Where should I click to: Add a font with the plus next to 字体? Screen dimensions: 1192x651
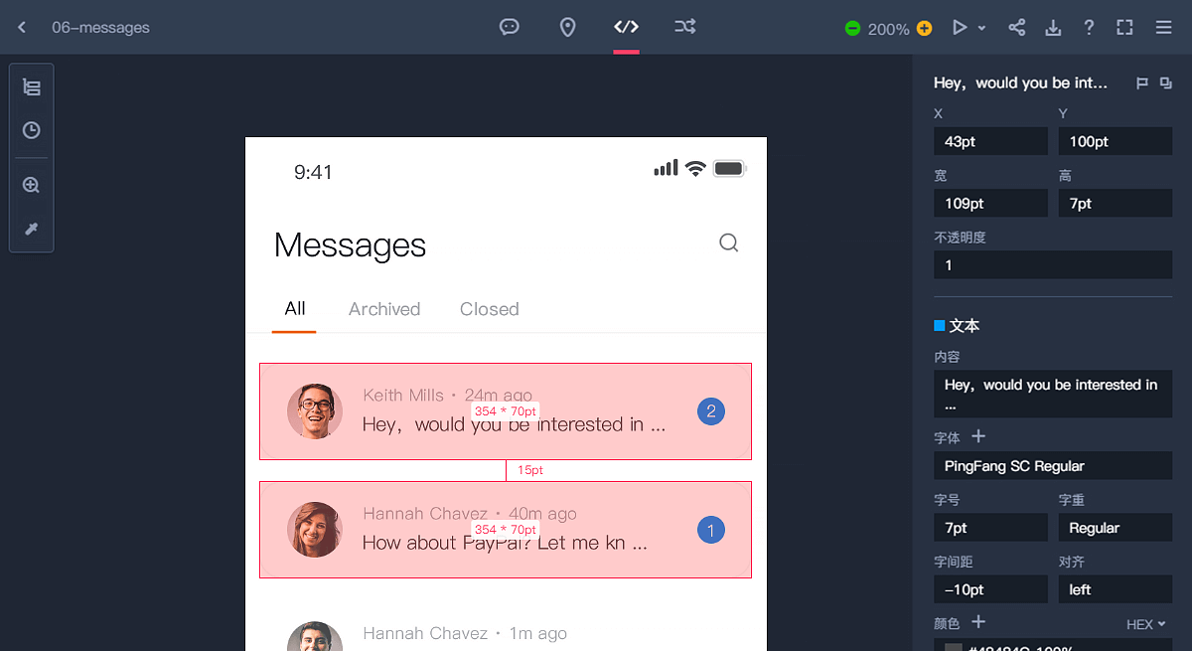tap(978, 436)
